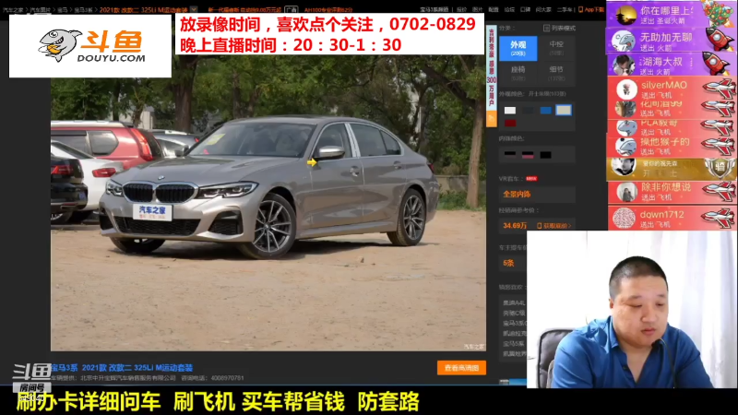Click 除非你想说's avatar in gift feed
738x415 pixels.
pyautogui.click(x=626, y=192)
